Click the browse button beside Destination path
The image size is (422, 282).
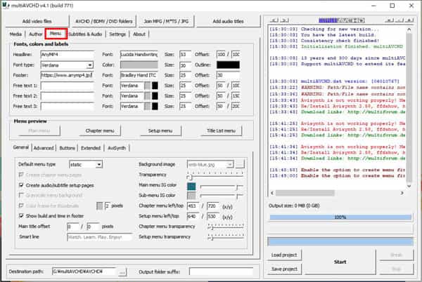(123, 271)
